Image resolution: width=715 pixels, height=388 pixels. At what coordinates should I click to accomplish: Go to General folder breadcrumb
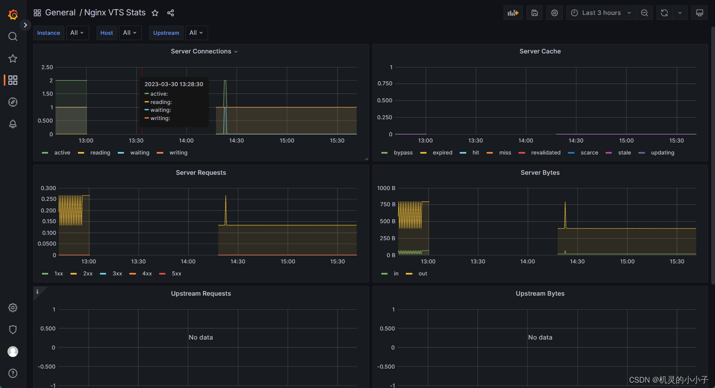[x=60, y=12]
